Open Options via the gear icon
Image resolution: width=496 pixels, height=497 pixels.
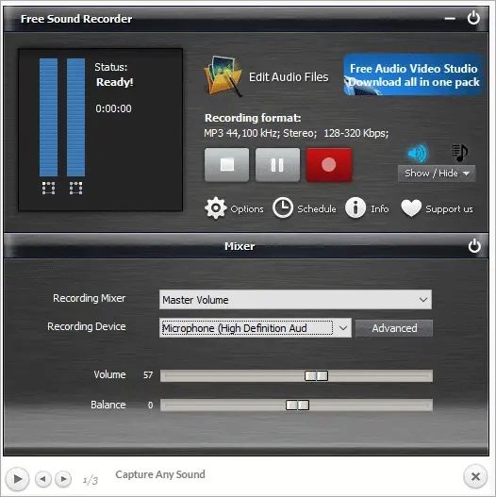coord(216,207)
